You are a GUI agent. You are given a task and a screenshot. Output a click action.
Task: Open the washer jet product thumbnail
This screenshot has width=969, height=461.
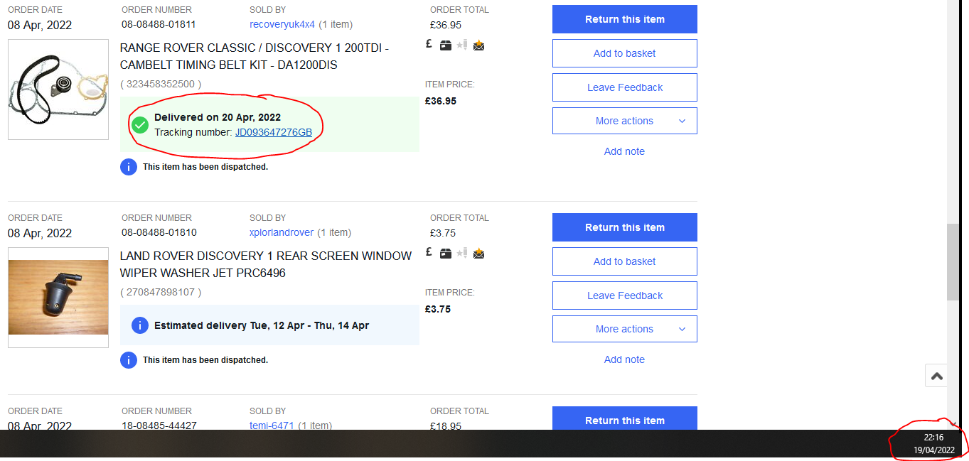[x=58, y=297]
